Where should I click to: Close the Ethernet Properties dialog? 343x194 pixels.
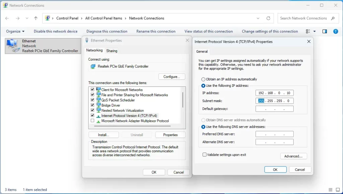click(187, 40)
